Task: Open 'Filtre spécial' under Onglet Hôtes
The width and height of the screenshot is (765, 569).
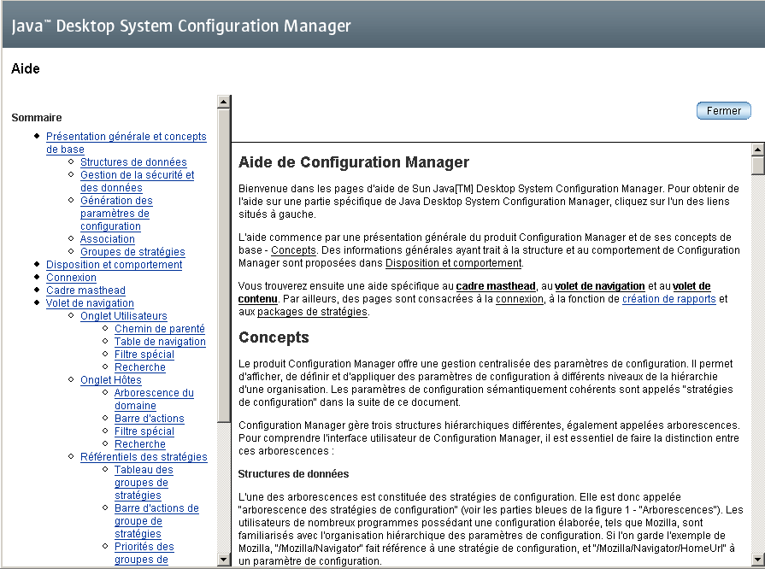Action: [x=144, y=431]
